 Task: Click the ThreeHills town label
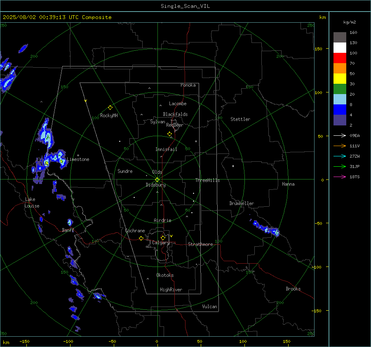point(207,180)
